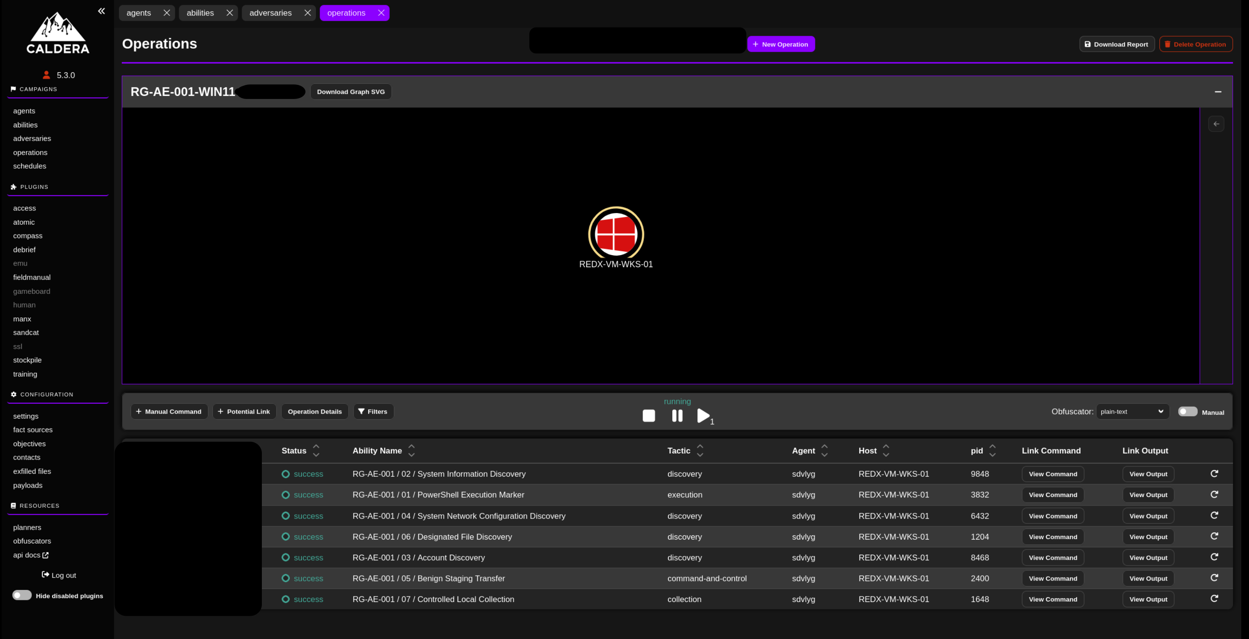Click Download Graph SVG
Viewport: 1249px width, 639px height.
(351, 92)
